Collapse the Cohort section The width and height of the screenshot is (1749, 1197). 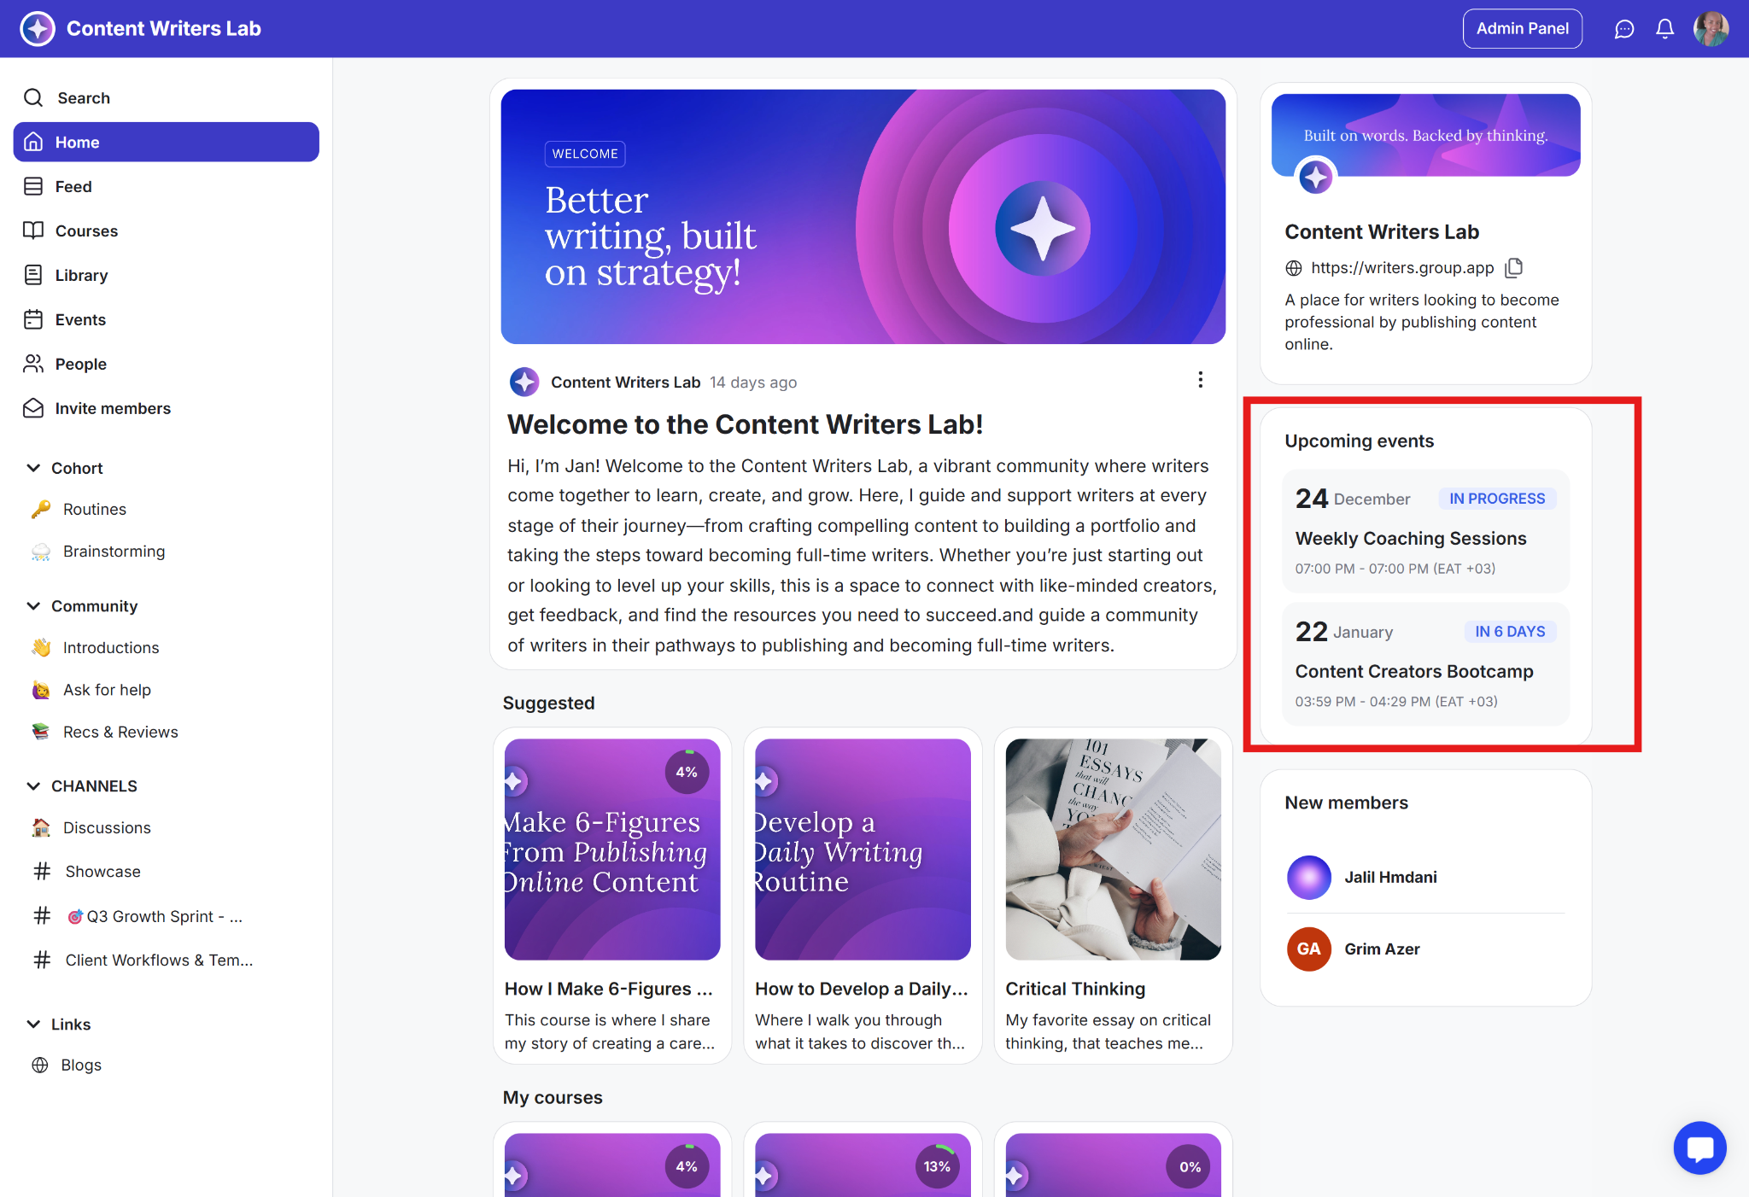tap(33, 468)
